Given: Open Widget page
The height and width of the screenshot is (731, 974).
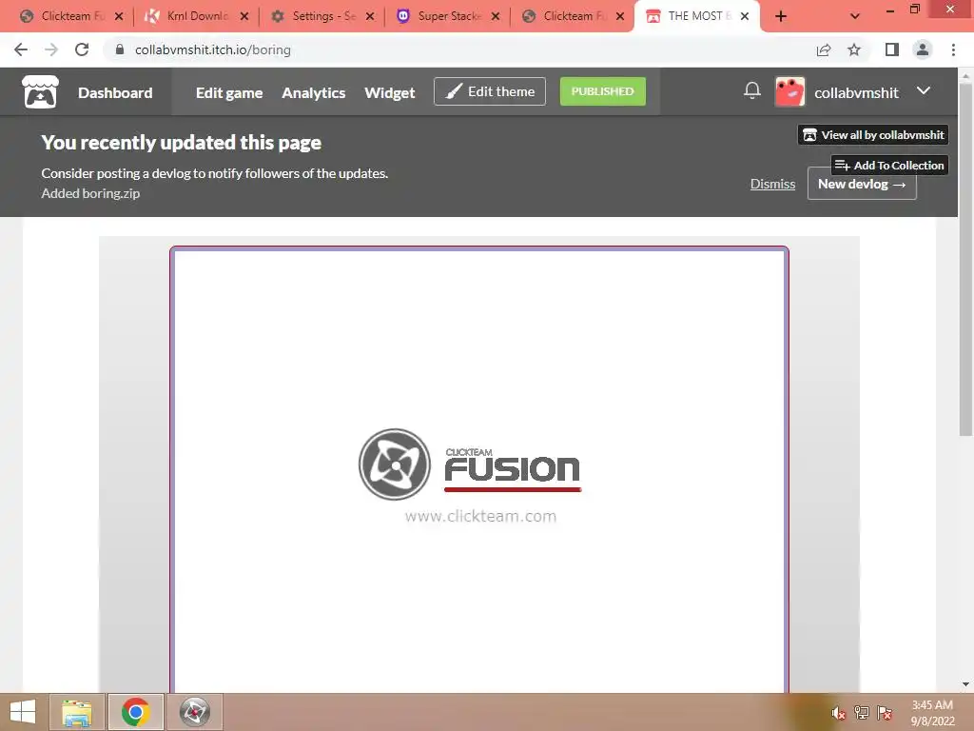Looking at the screenshot, I should (x=389, y=92).
